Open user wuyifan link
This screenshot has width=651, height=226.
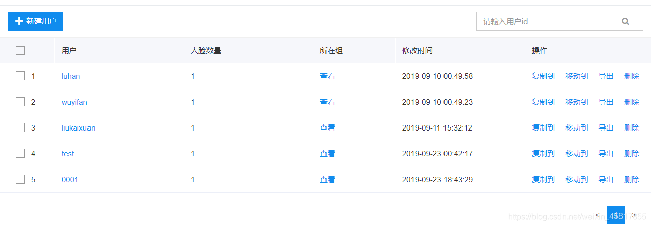(x=74, y=102)
